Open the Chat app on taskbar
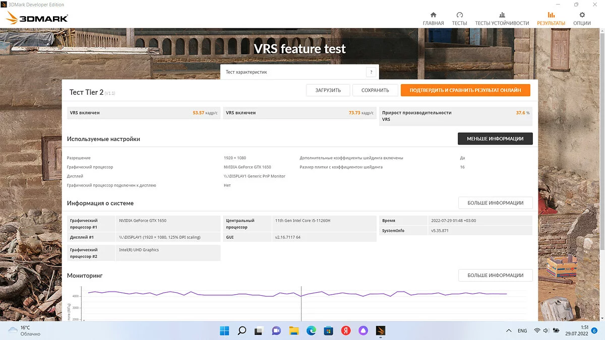Viewport: 605px width, 340px height. coord(276,330)
